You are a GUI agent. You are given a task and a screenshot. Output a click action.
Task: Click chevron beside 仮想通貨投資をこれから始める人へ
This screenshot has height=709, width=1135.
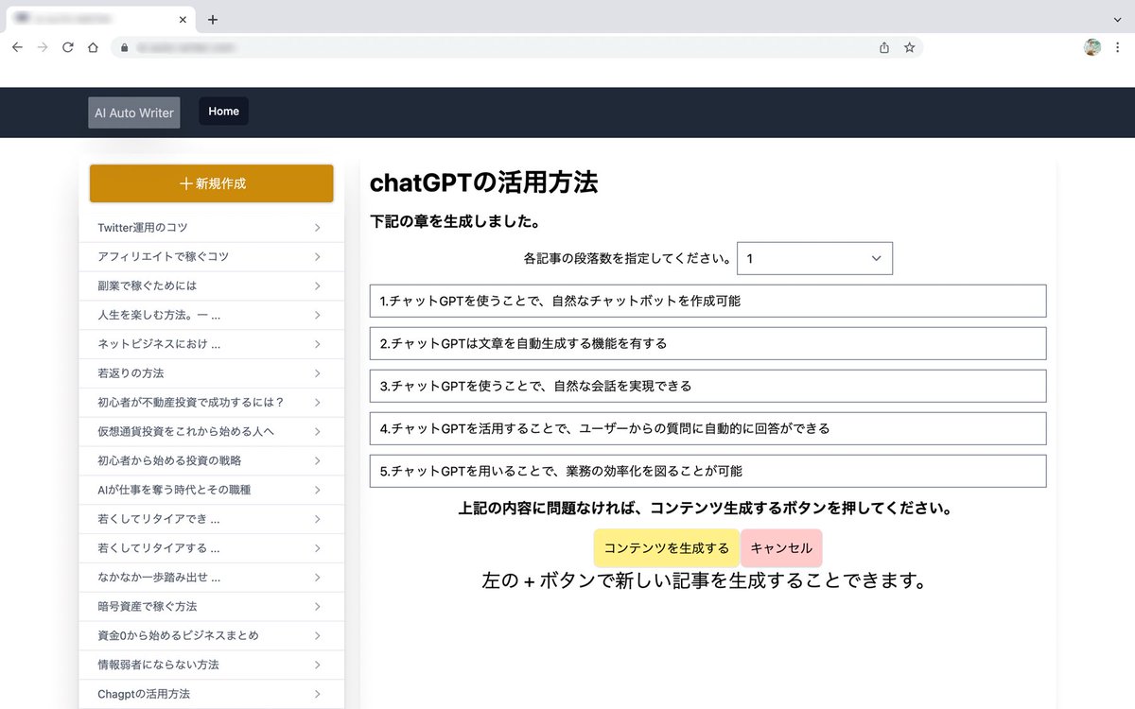coord(317,432)
